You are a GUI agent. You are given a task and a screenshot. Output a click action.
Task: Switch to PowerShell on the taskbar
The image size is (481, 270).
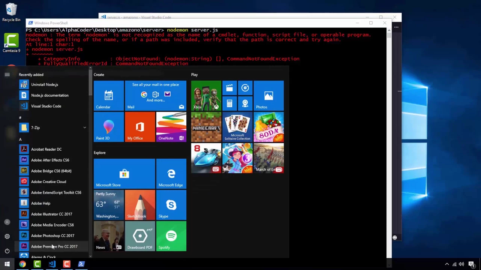pos(81,264)
